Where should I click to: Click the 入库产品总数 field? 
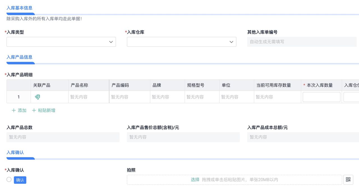63,137
